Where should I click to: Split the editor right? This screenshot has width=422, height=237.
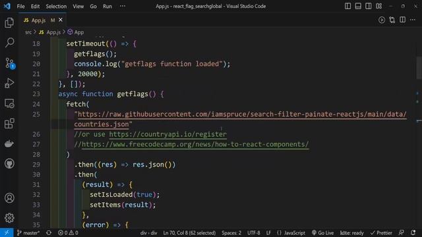[403, 20]
